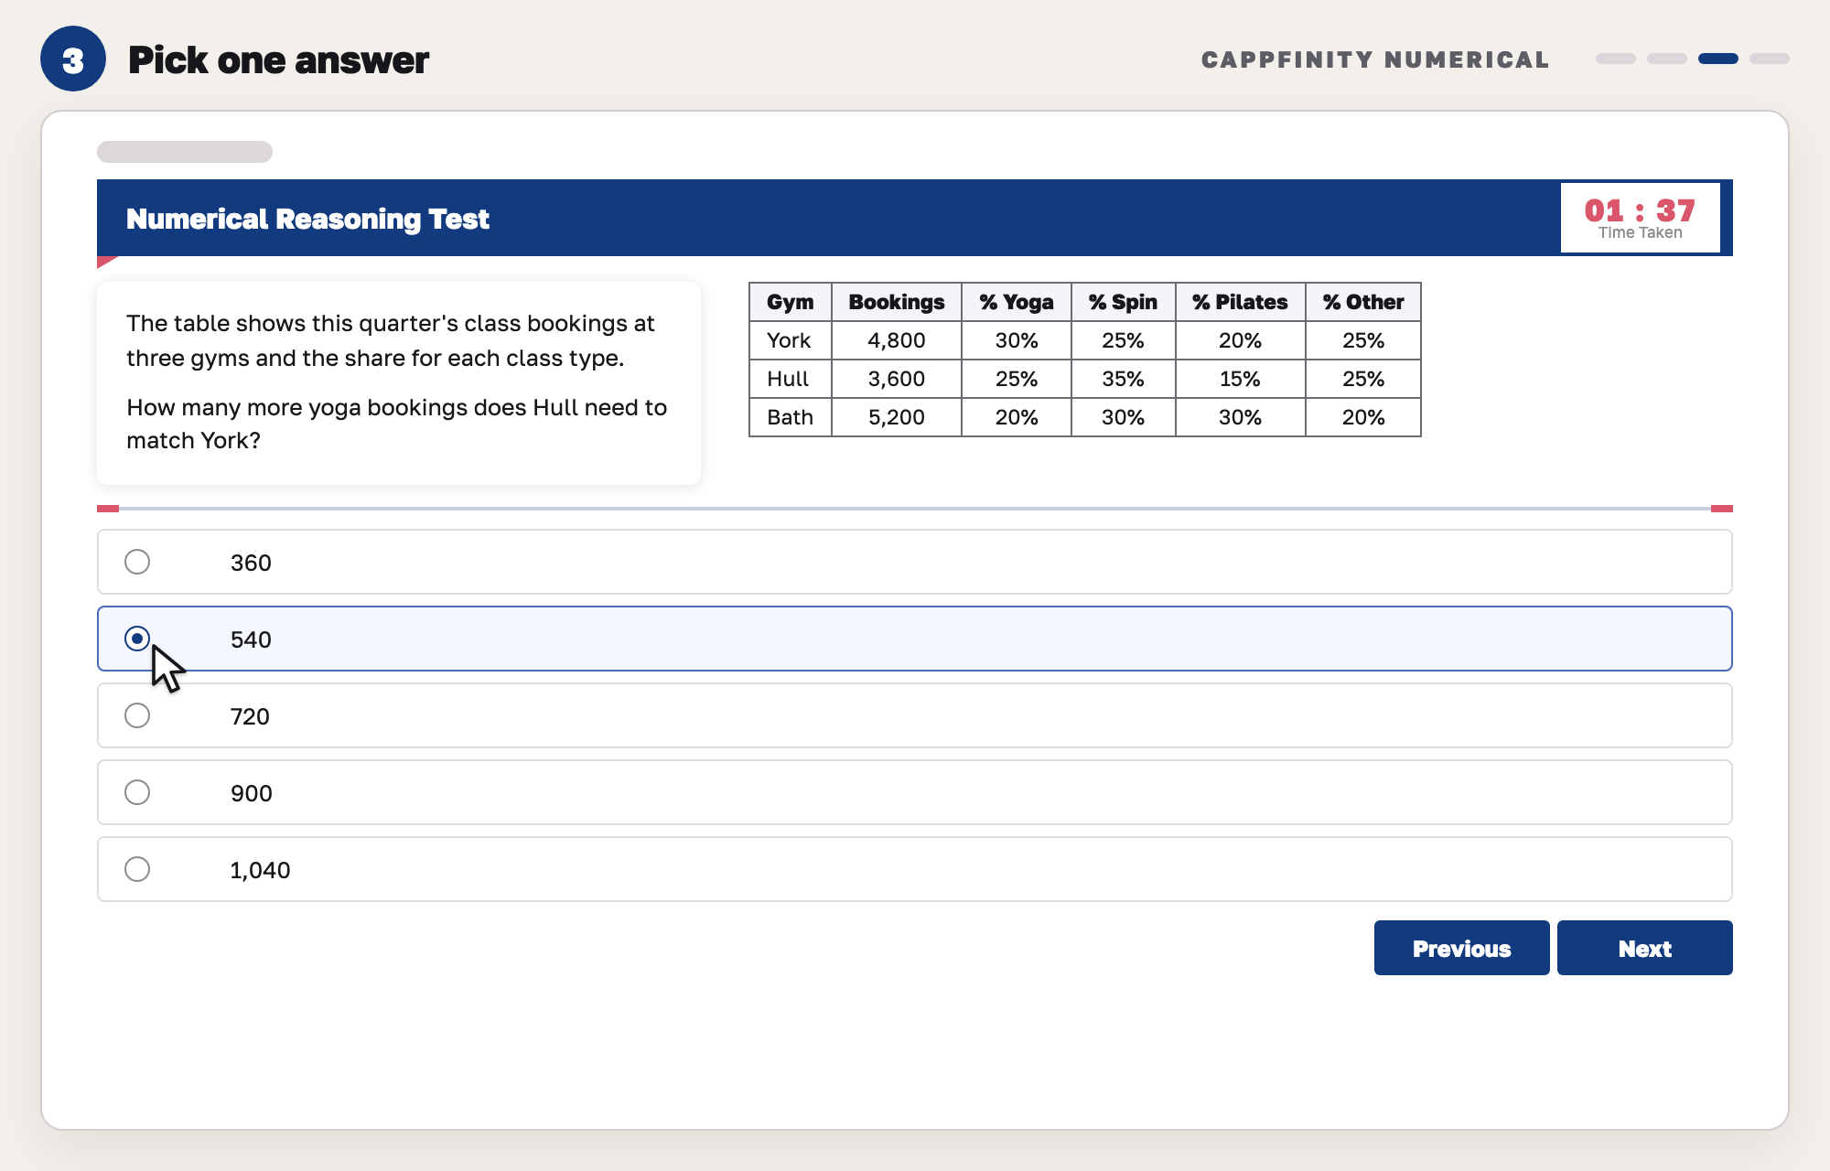Click the Gym column header
The height and width of the screenshot is (1171, 1830).
click(x=791, y=302)
